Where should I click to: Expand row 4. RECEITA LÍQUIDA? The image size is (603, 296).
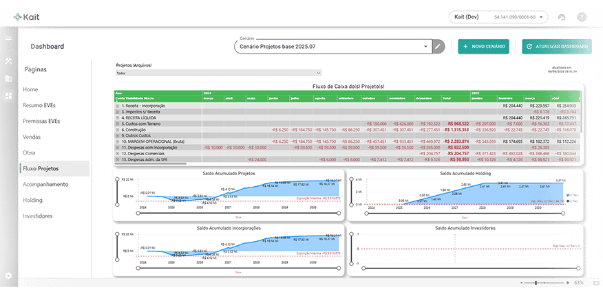[x=117, y=118]
